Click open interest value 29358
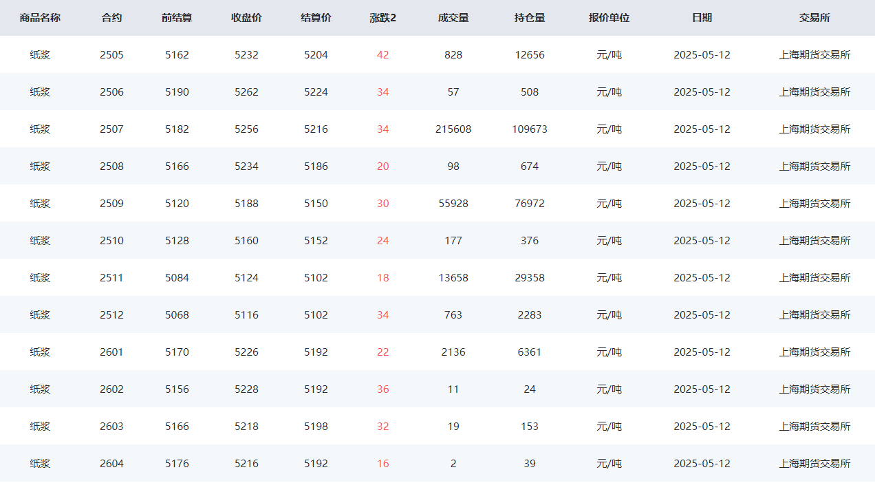Image resolution: width=875 pixels, height=483 pixels. coord(530,278)
